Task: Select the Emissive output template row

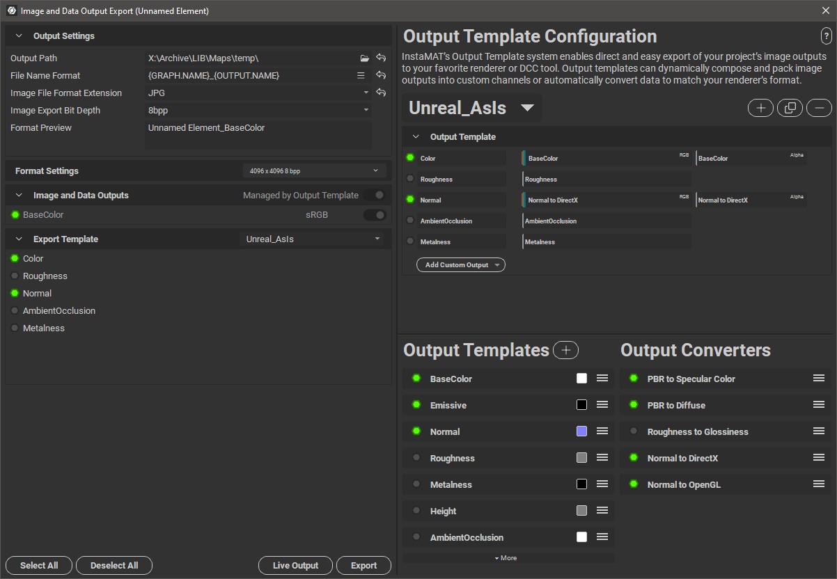Action: click(487, 406)
